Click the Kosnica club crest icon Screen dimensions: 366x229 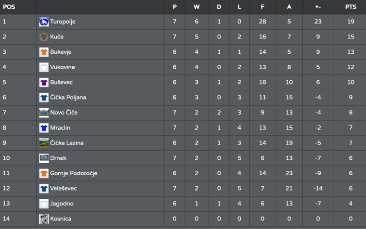pyautogui.click(x=44, y=219)
